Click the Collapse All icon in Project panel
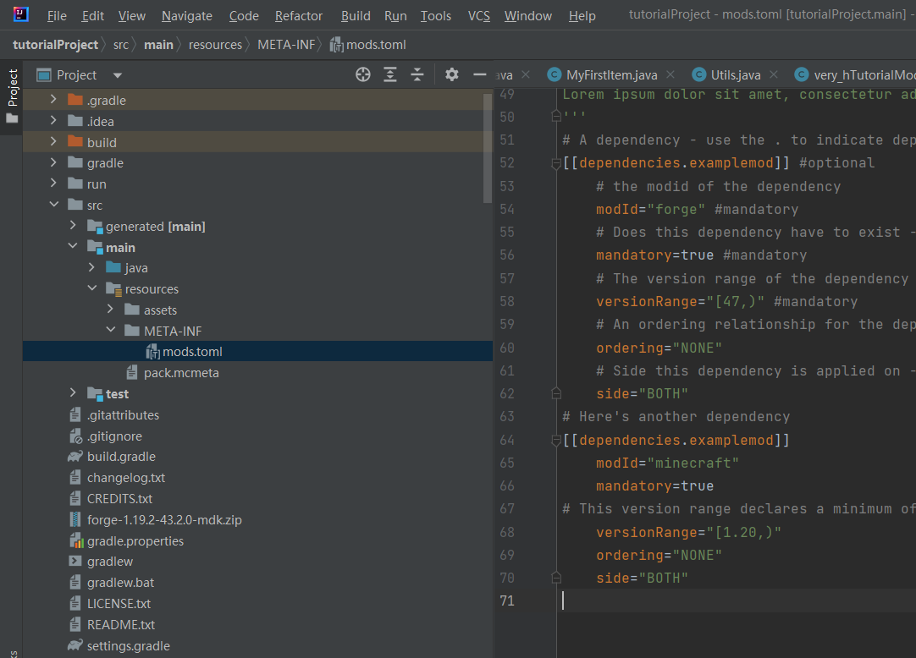Image resolution: width=916 pixels, height=658 pixels. point(417,74)
